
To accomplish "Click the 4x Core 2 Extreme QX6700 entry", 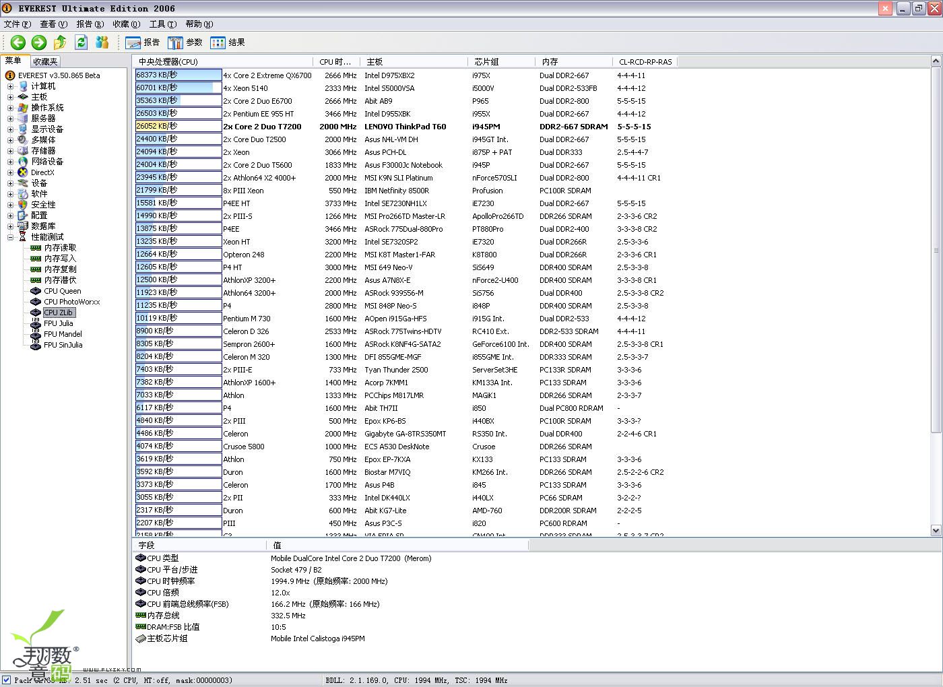I will coord(267,75).
